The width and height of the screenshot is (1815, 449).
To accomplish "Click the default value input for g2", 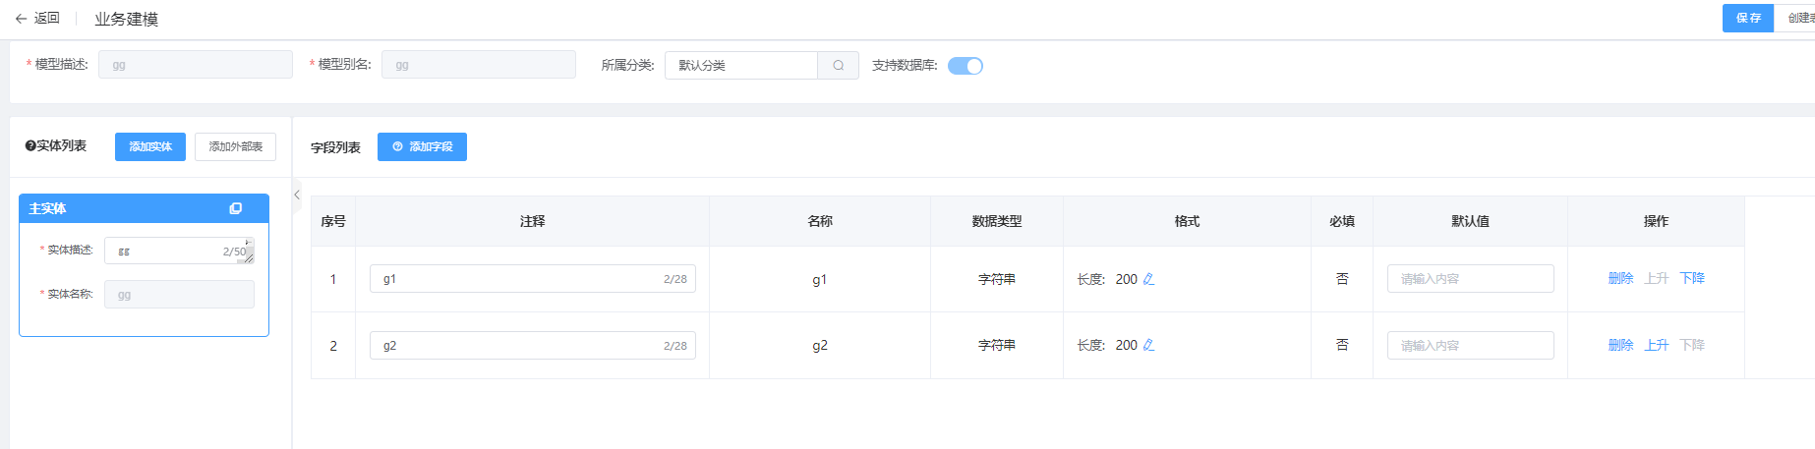I will coord(1470,345).
